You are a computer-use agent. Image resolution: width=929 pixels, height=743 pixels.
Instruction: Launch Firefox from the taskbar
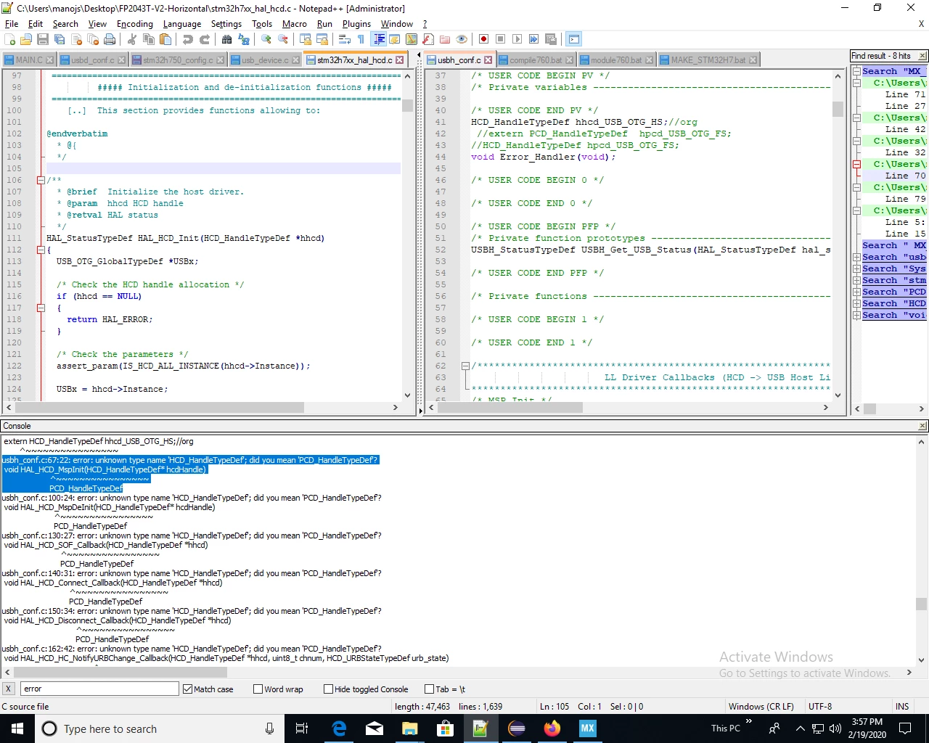point(552,728)
